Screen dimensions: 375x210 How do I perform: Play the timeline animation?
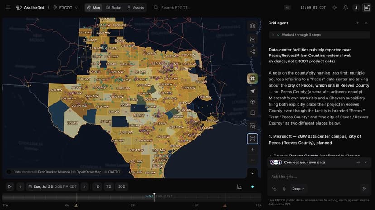coord(10,187)
